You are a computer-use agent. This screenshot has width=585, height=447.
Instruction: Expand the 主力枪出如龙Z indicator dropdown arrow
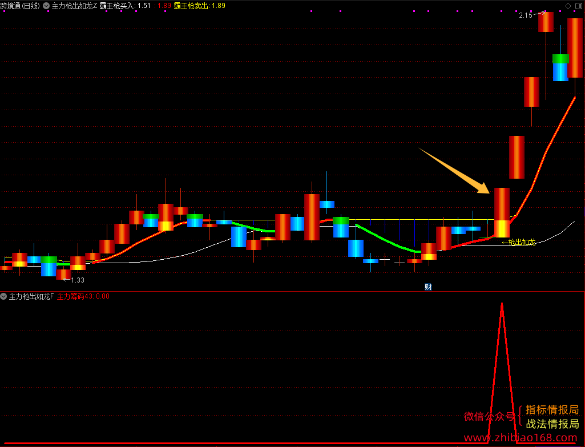[46, 6]
